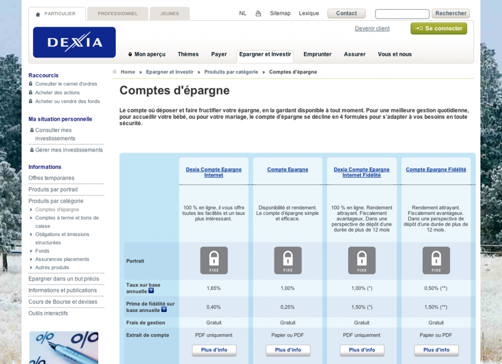The image size is (502, 364).
Task: Click Plus d'info under Compte Epargne Fidélité
Action: click(436, 350)
